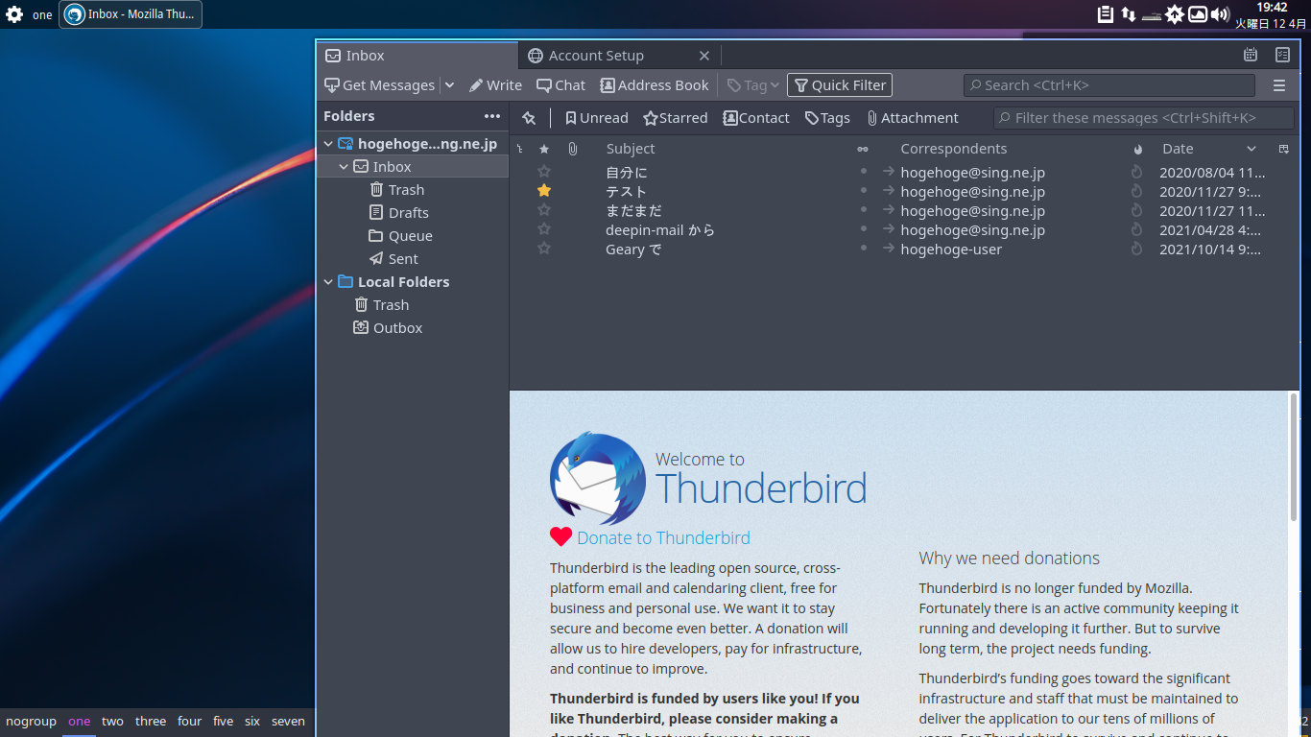
Task: Open the message テスト
Action: pyautogui.click(x=627, y=192)
